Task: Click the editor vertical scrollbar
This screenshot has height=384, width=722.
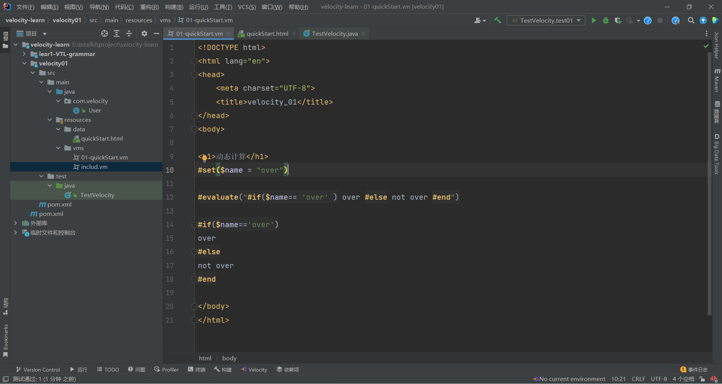Action: point(710,183)
